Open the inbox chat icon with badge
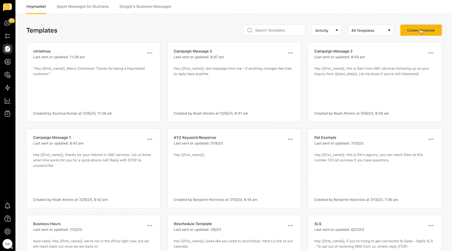 pos(8,23)
